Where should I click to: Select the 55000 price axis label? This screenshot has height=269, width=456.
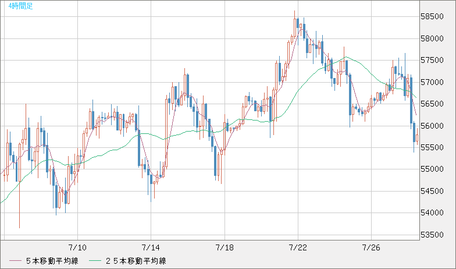432,169
